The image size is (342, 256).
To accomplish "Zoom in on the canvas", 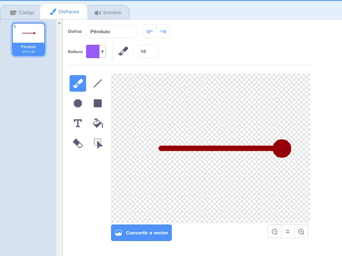I will (x=301, y=232).
